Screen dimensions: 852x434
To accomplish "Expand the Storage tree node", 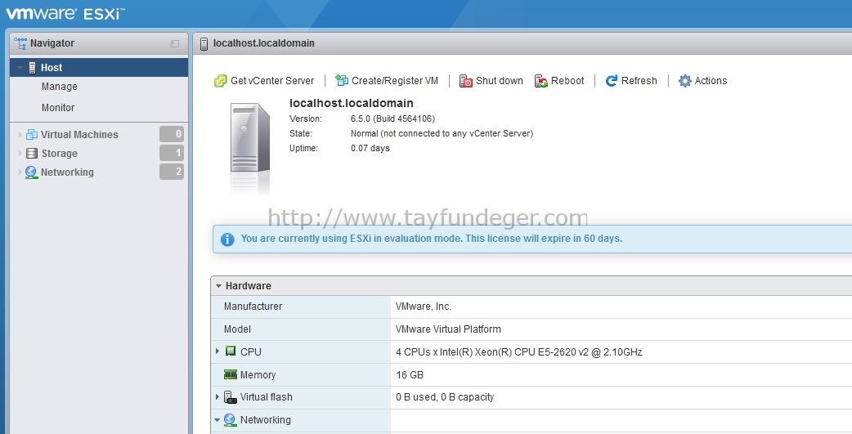I will [x=20, y=153].
